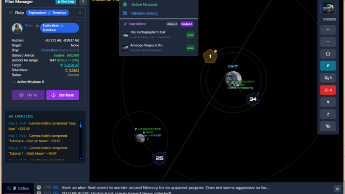345x194 pixels.
Task: Click the Tutorial 4 - Scan on Moon entry
Action: (38, 138)
